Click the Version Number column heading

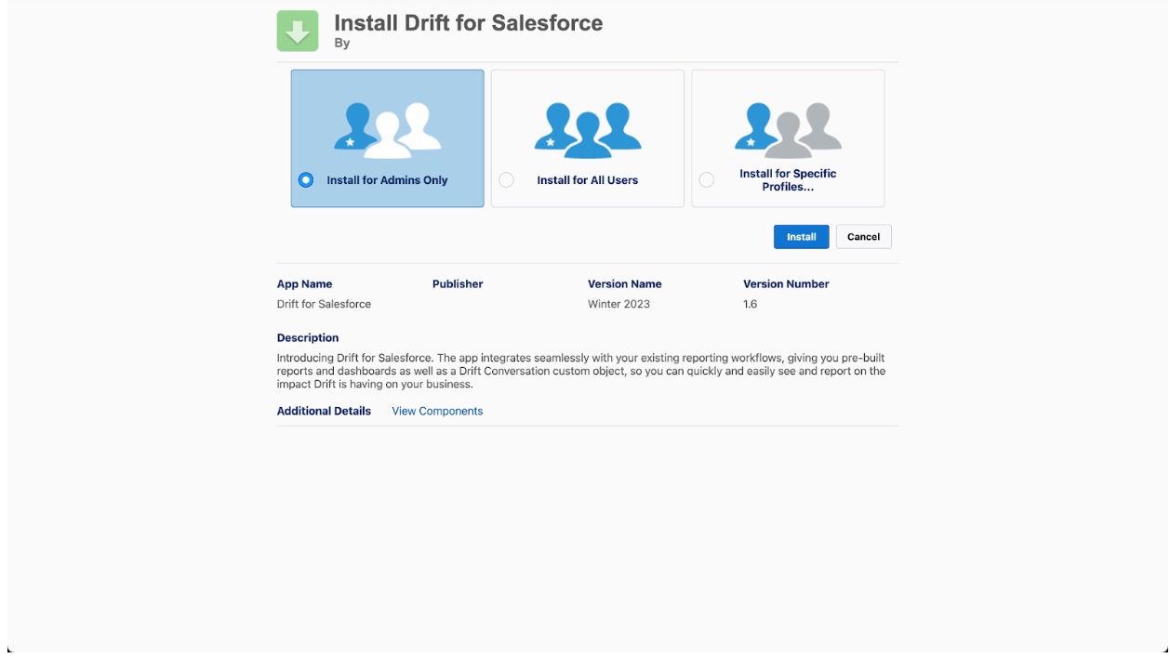[786, 284]
